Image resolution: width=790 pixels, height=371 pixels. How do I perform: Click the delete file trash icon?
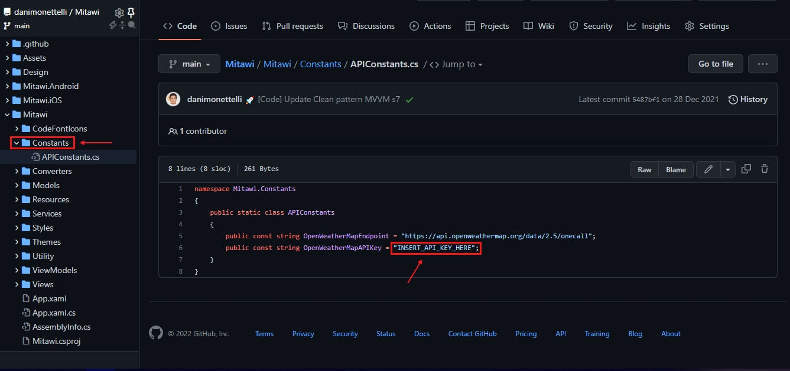pos(765,169)
